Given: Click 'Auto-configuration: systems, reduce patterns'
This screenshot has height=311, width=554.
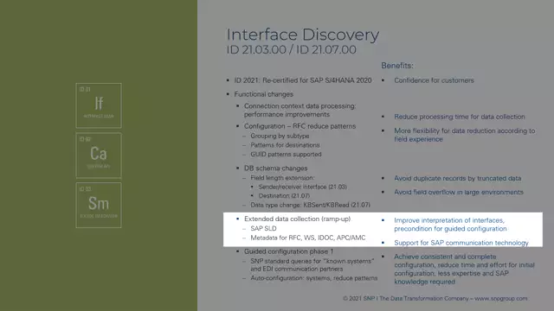Looking at the screenshot, I should (x=314, y=278).
